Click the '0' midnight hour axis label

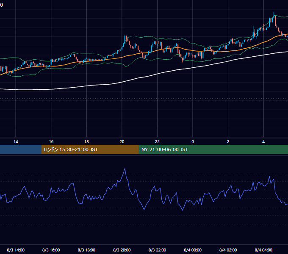point(193,142)
